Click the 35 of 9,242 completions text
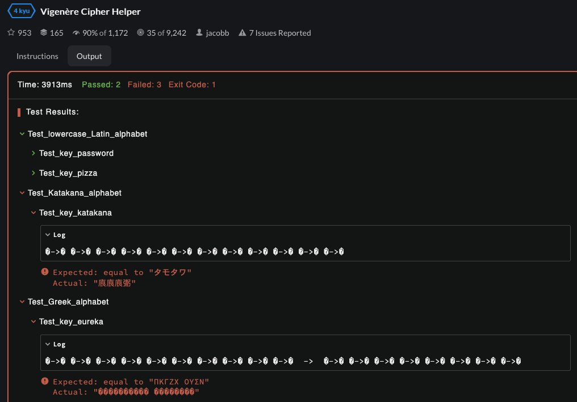The height and width of the screenshot is (402, 577). (166, 33)
